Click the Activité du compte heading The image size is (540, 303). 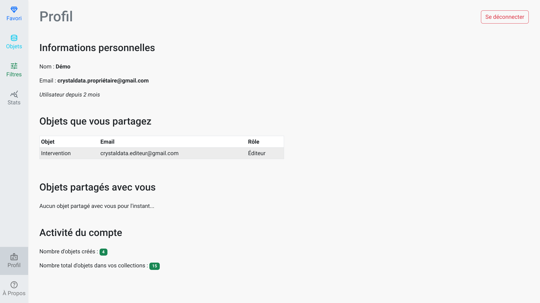coord(81,233)
